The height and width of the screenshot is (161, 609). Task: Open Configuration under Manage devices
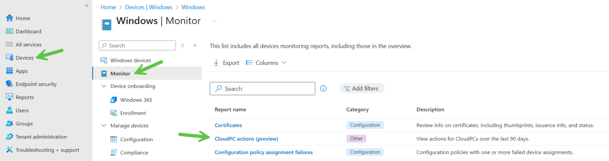click(136, 140)
